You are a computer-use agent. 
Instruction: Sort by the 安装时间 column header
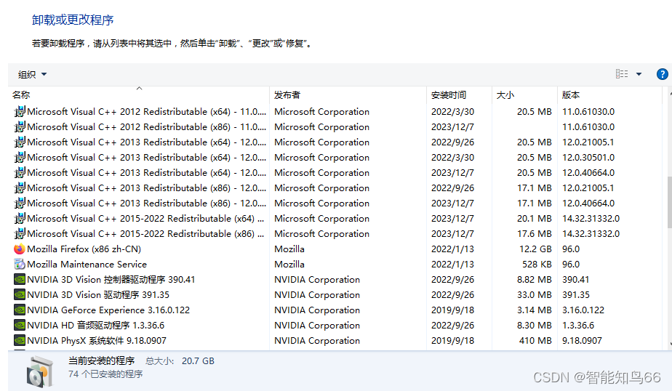[x=459, y=94]
